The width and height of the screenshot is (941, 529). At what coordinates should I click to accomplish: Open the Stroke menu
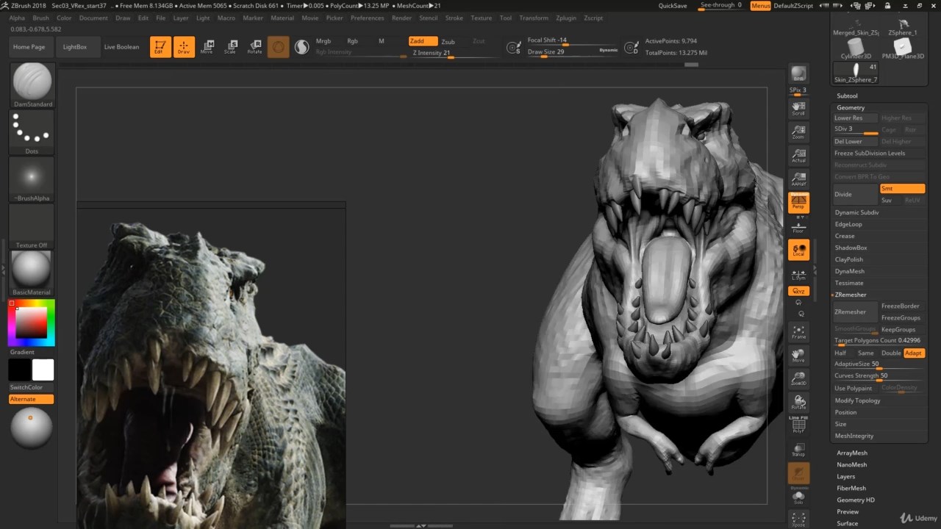[x=454, y=18]
